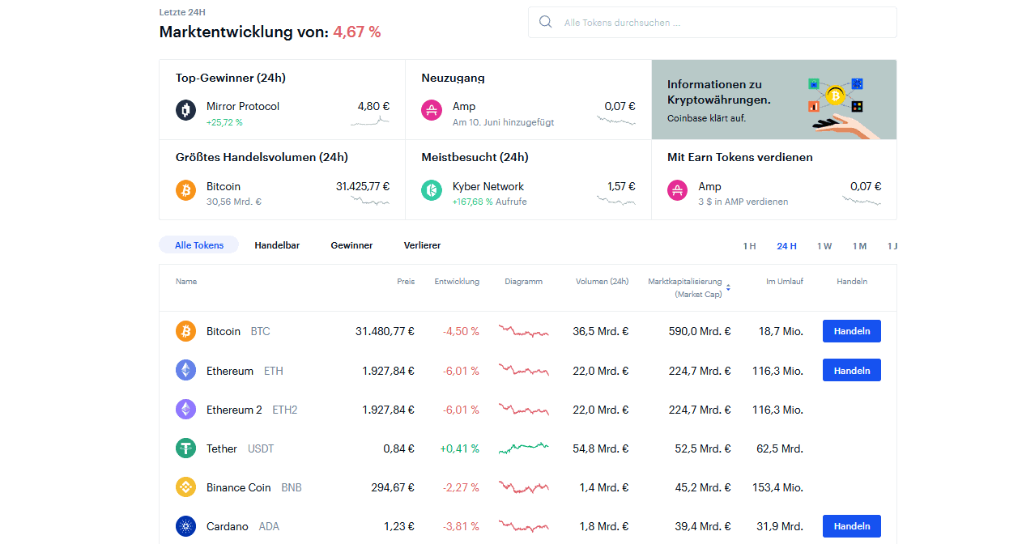Image resolution: width=1022 pixels, height=544 pixels.
Task: Click the Kyber Network mini chart
Action: [x=616, y=200]
